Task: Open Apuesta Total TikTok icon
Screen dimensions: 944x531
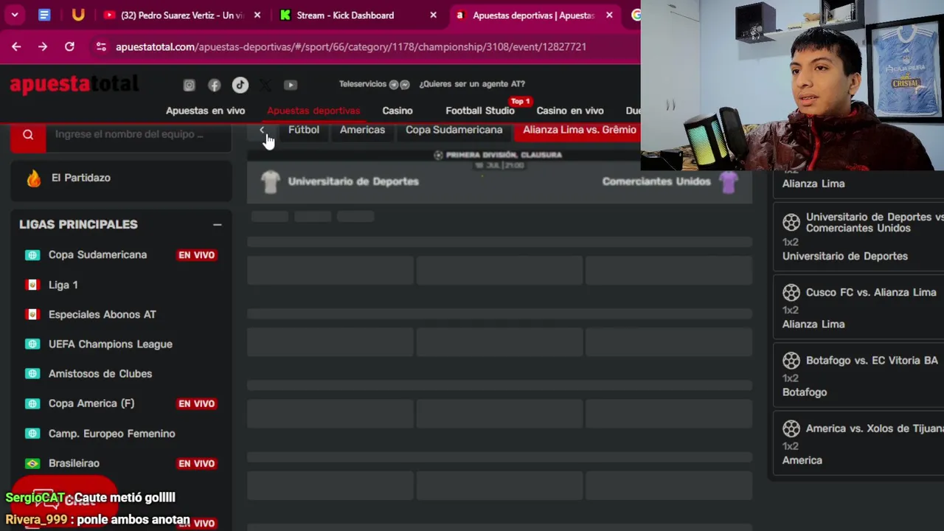Action: [240, 85]
